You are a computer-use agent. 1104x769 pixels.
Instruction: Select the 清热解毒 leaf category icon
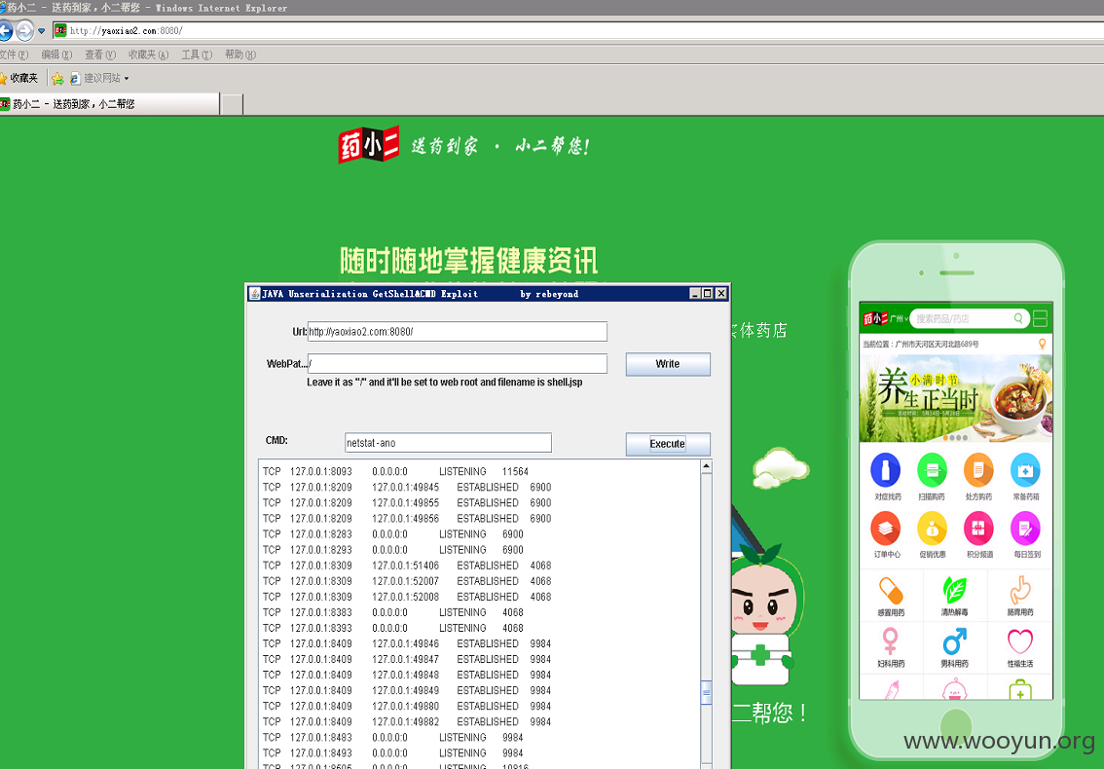pos(955,590)
